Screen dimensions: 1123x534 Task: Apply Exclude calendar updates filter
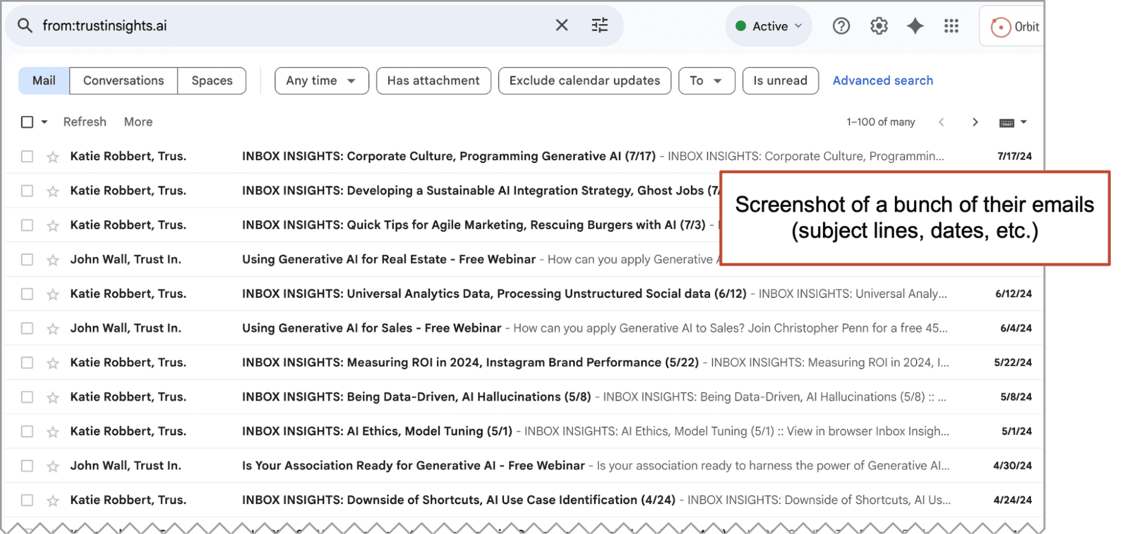pos(584,81)
